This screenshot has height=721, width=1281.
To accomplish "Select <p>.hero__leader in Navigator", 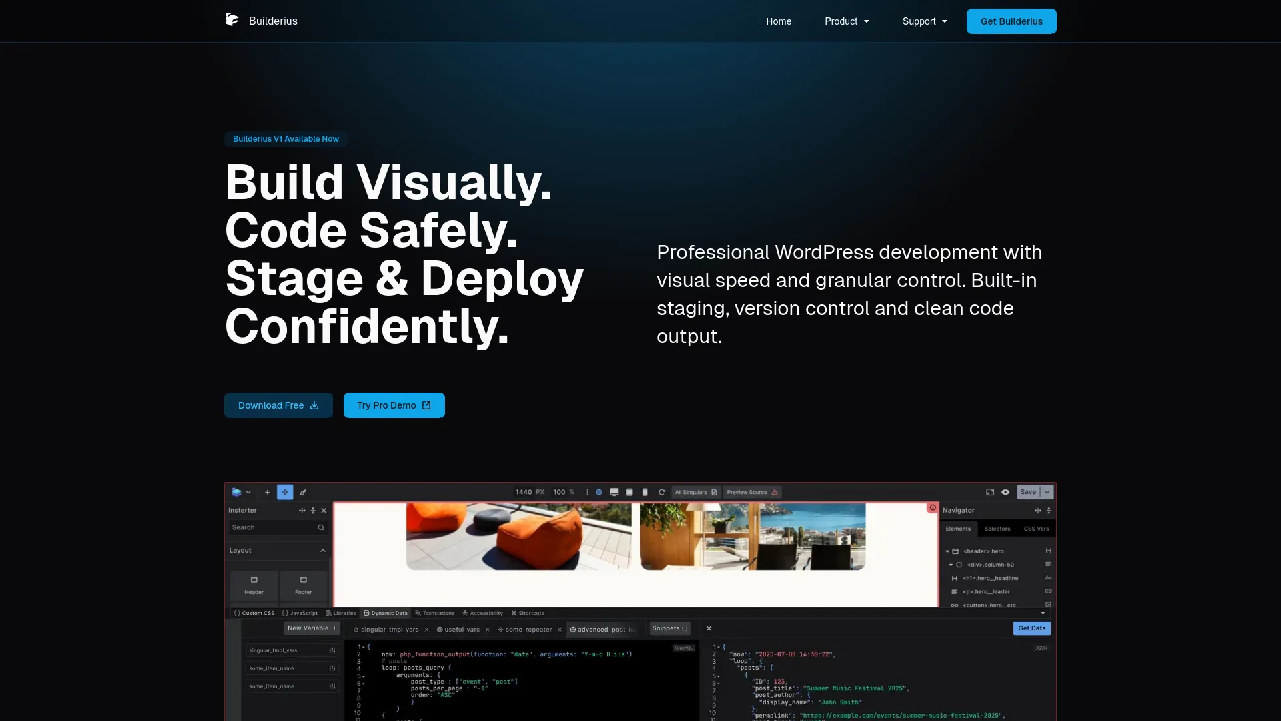I will [x=986, y=591].
